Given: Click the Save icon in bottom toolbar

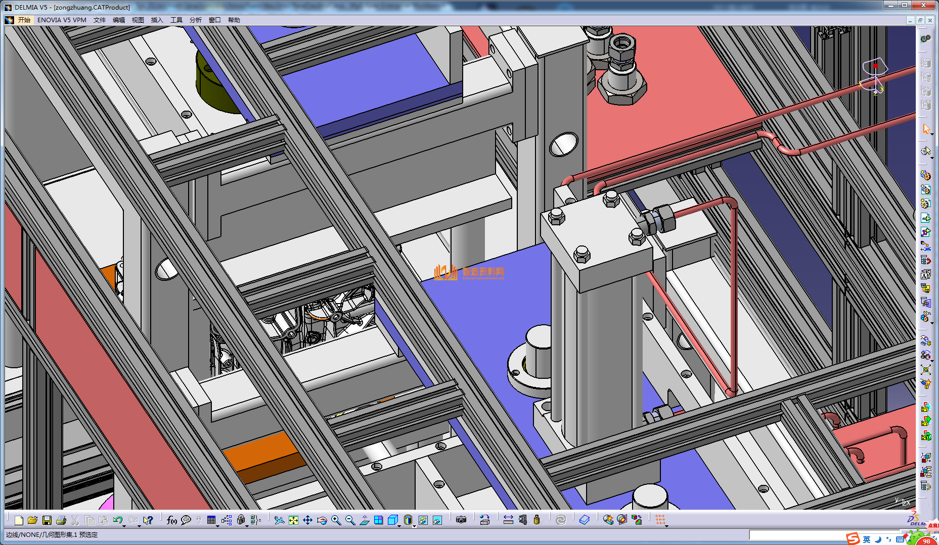Looking at the screenshot, I should click(x=47, y=520).
